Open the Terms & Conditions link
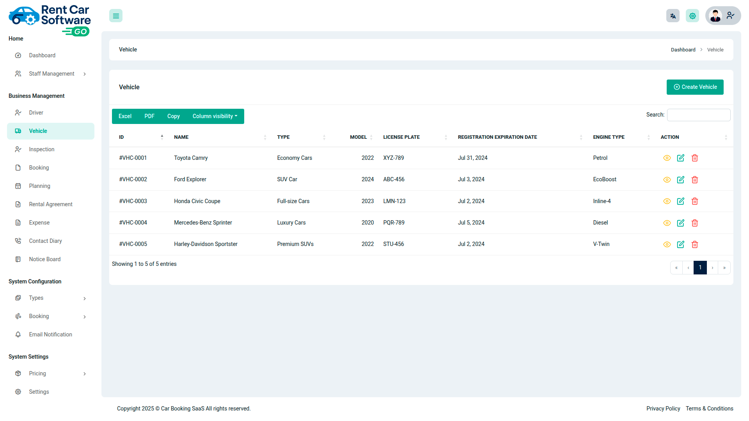Image resolution: width=749 pixels, height=421 pixels. click(710, 409)
